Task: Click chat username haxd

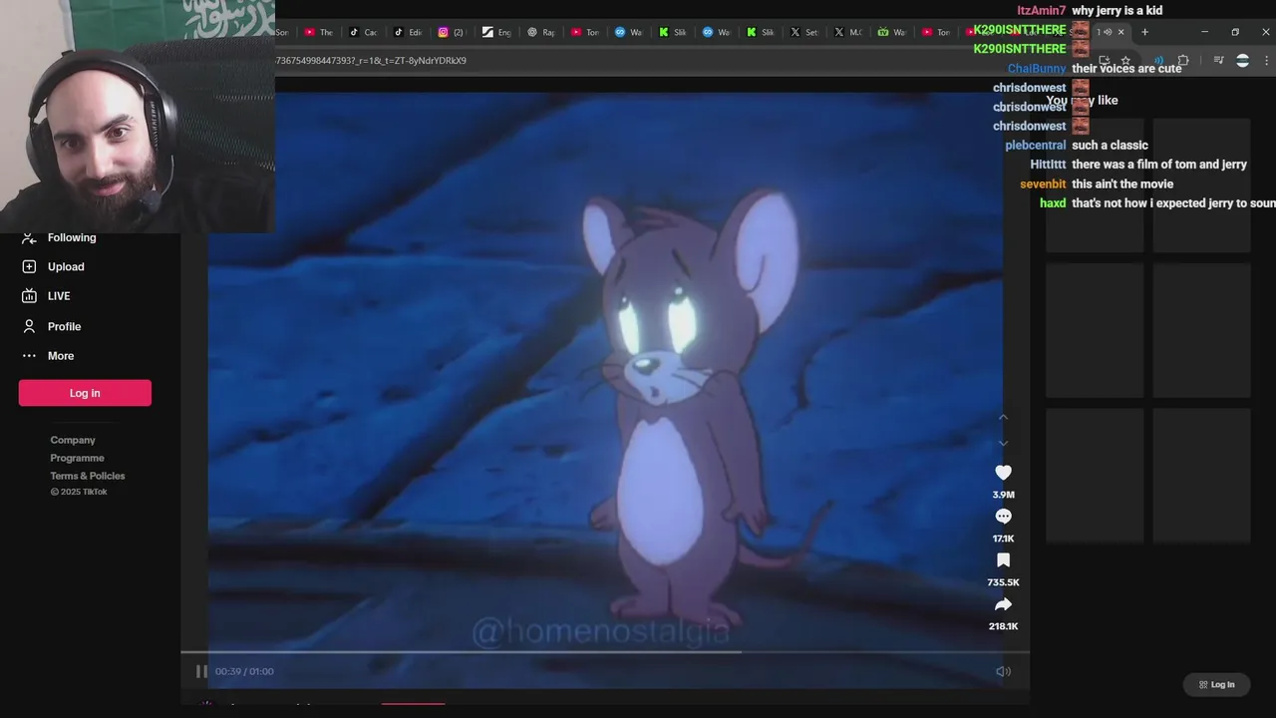Action: pyautogui.click(x=1053, y=203)
